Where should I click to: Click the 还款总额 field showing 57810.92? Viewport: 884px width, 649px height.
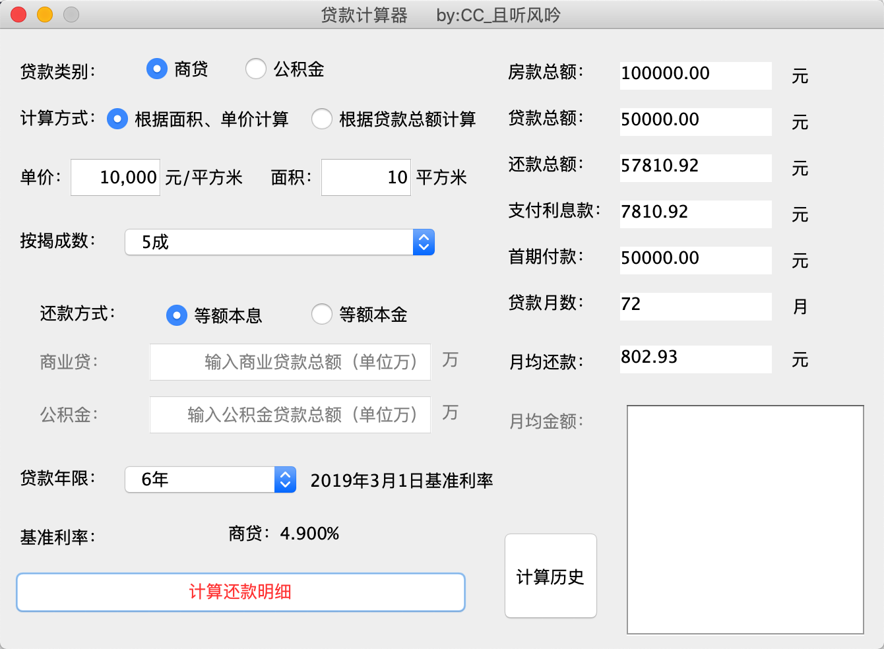[x=696, y=168]
